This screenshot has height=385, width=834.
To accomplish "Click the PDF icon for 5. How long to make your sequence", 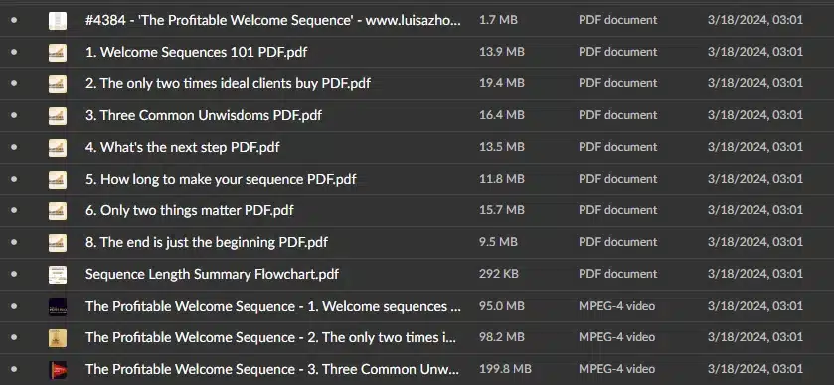I will (58, 180).
